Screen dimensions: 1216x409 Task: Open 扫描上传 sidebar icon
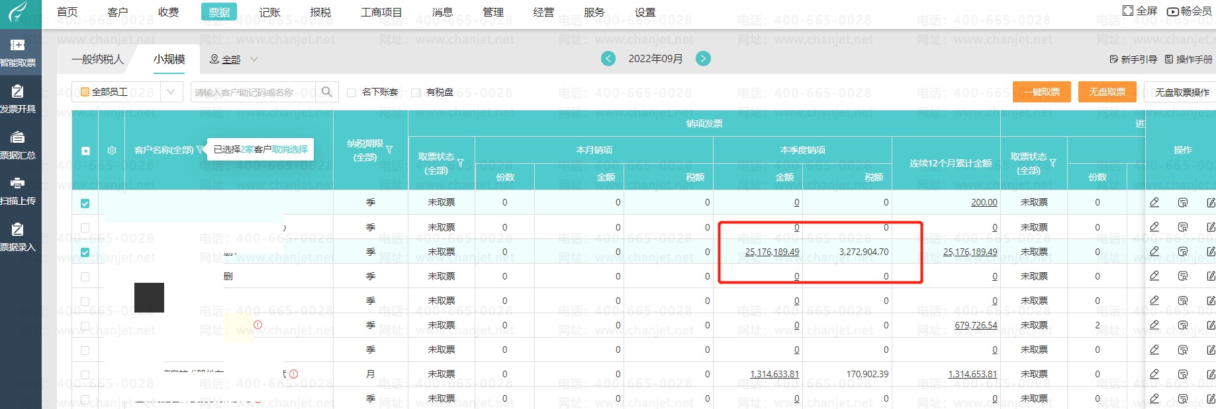pos(18,191)
